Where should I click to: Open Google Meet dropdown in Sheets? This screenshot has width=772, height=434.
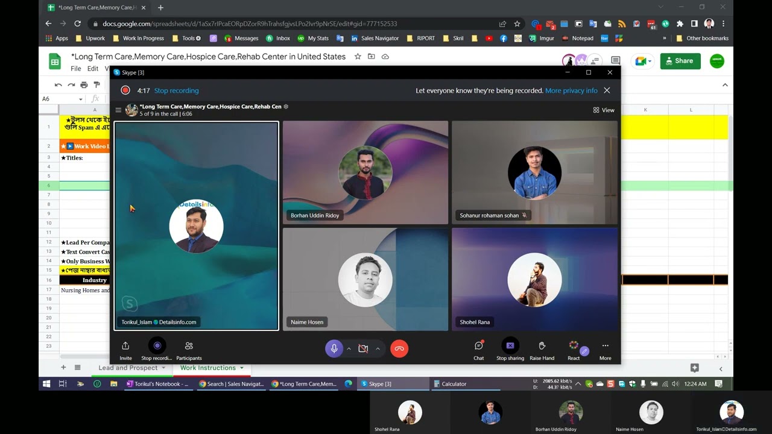point(642,61)
